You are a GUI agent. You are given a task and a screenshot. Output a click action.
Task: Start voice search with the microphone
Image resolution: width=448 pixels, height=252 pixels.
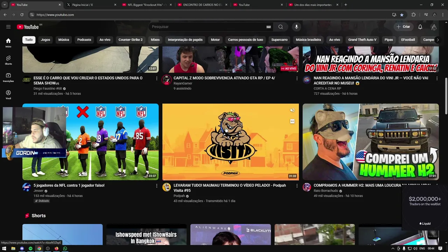click(296, 27)
